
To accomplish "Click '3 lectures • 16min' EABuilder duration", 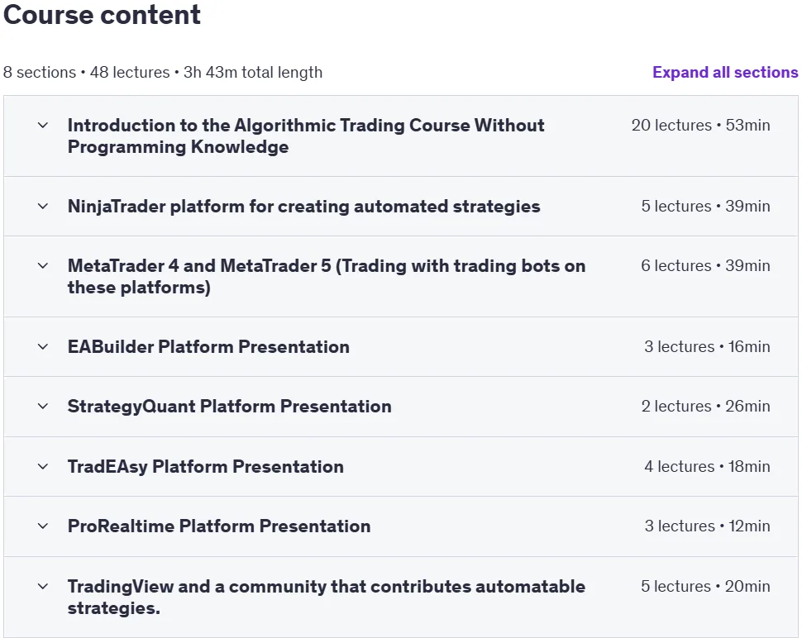I will 708,346.
